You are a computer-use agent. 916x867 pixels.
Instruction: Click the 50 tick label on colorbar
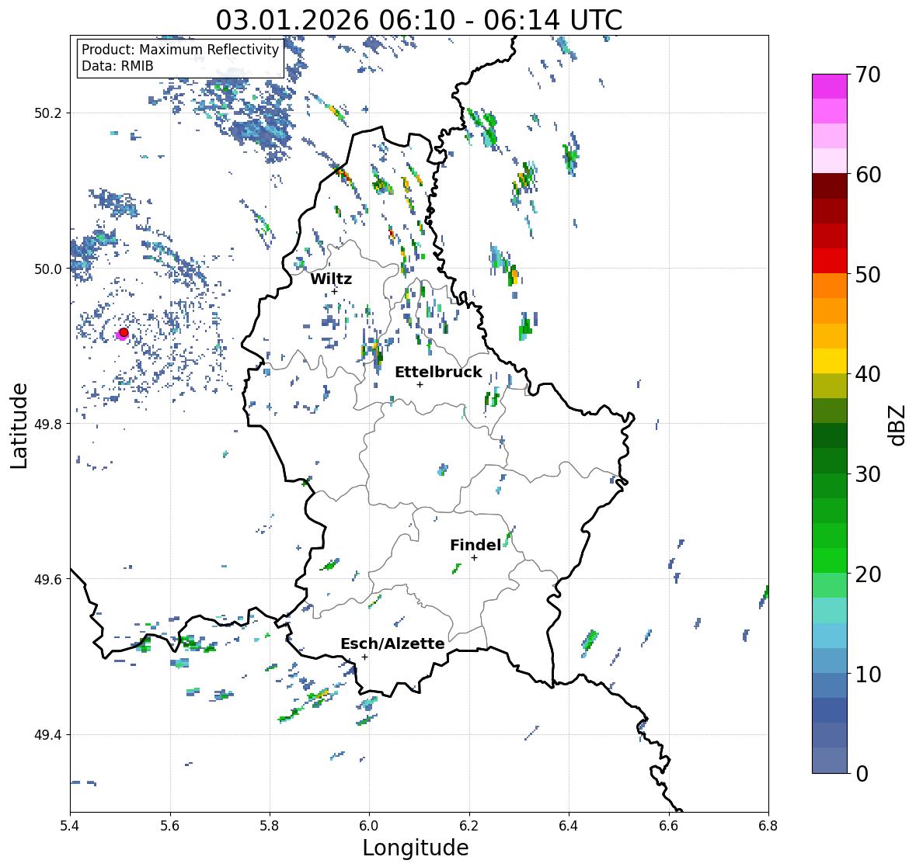tap(868, 274)
